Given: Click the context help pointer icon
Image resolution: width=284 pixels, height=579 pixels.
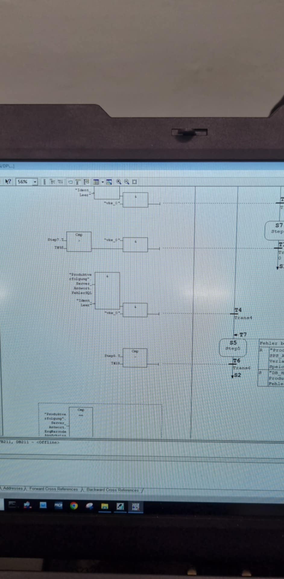Looking at the screenshot, I should (x=8, y=181).
